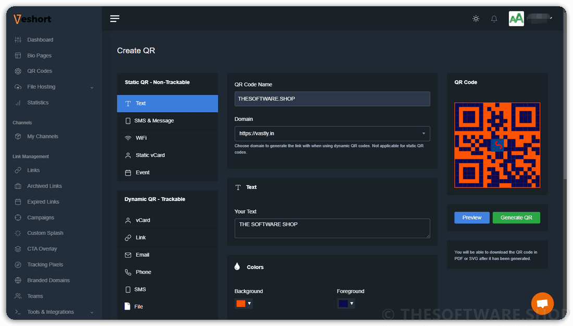Click the Custom Splash loader icon
The width and height of the screenshot is (573, 326).
click(x=18, y=233)
